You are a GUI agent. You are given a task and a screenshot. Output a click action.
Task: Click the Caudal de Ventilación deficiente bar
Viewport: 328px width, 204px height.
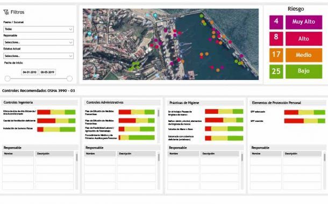point(56,121)
